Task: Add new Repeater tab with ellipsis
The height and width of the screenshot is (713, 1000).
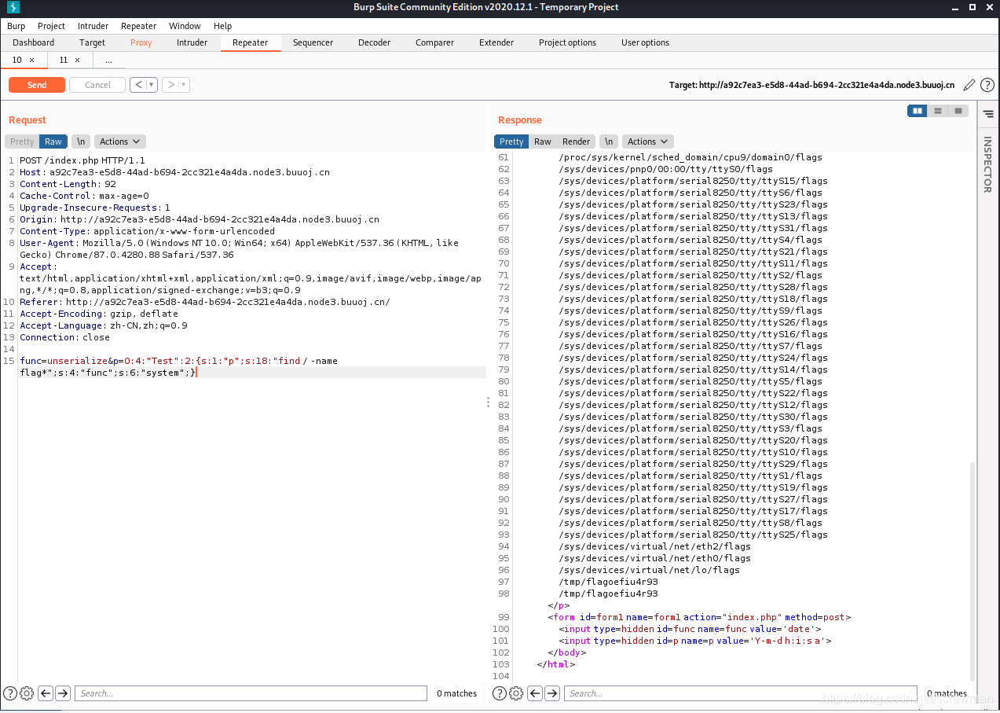Action: (108, 60)
